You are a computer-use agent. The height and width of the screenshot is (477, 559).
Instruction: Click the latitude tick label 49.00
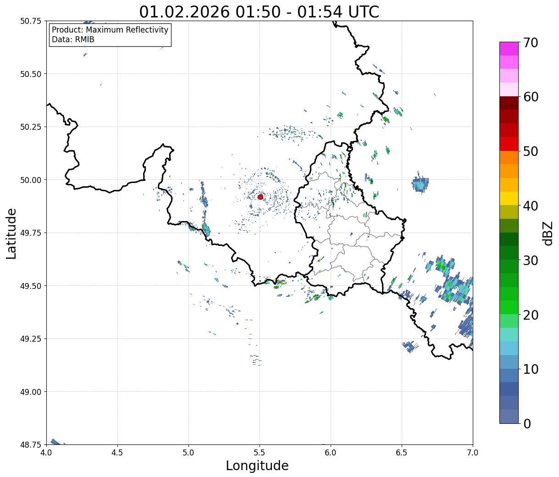click(x=31, y=392)
